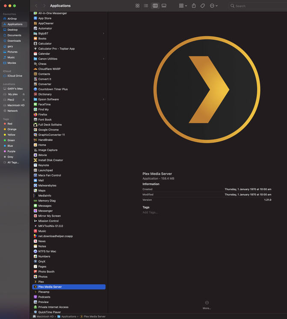
Task: Eject the My plex volume
Action: tap(24, 94)
